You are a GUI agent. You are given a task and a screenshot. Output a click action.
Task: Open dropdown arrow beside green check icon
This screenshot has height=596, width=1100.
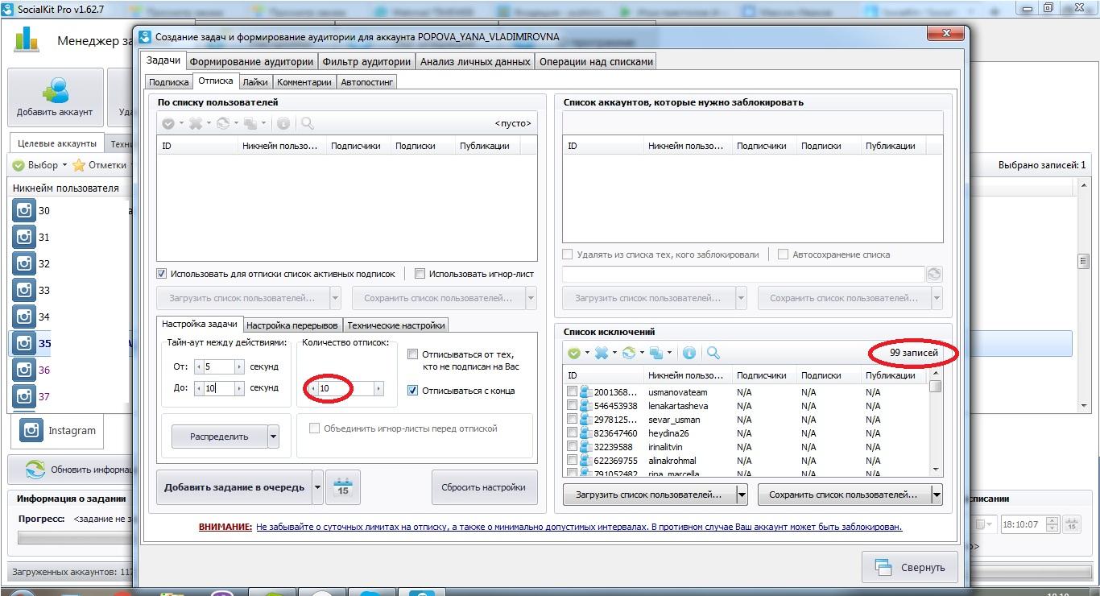point(586,353)
